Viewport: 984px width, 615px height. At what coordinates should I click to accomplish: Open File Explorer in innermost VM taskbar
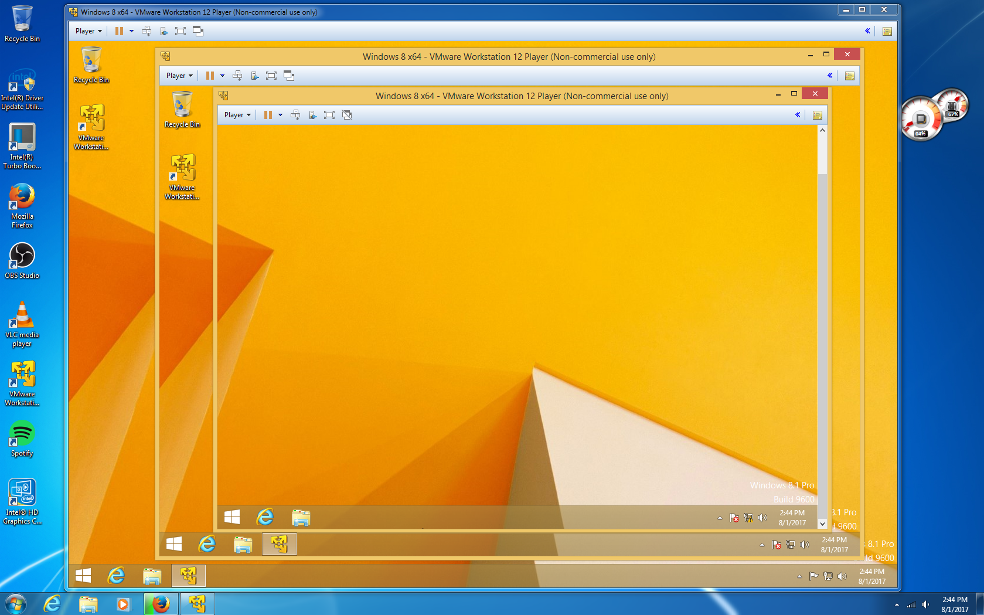coord(301,517)
